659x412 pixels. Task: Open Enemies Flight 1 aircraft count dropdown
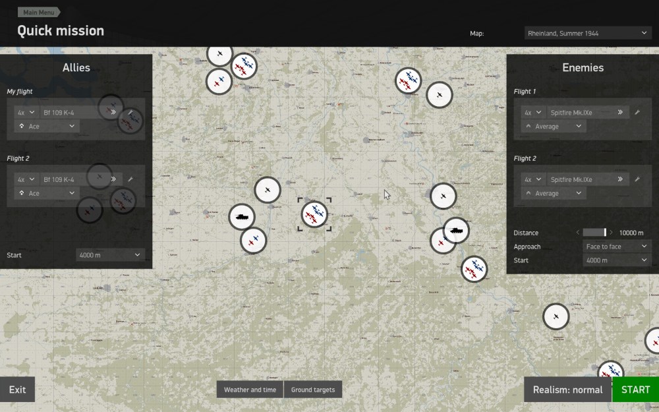point(532,113)
